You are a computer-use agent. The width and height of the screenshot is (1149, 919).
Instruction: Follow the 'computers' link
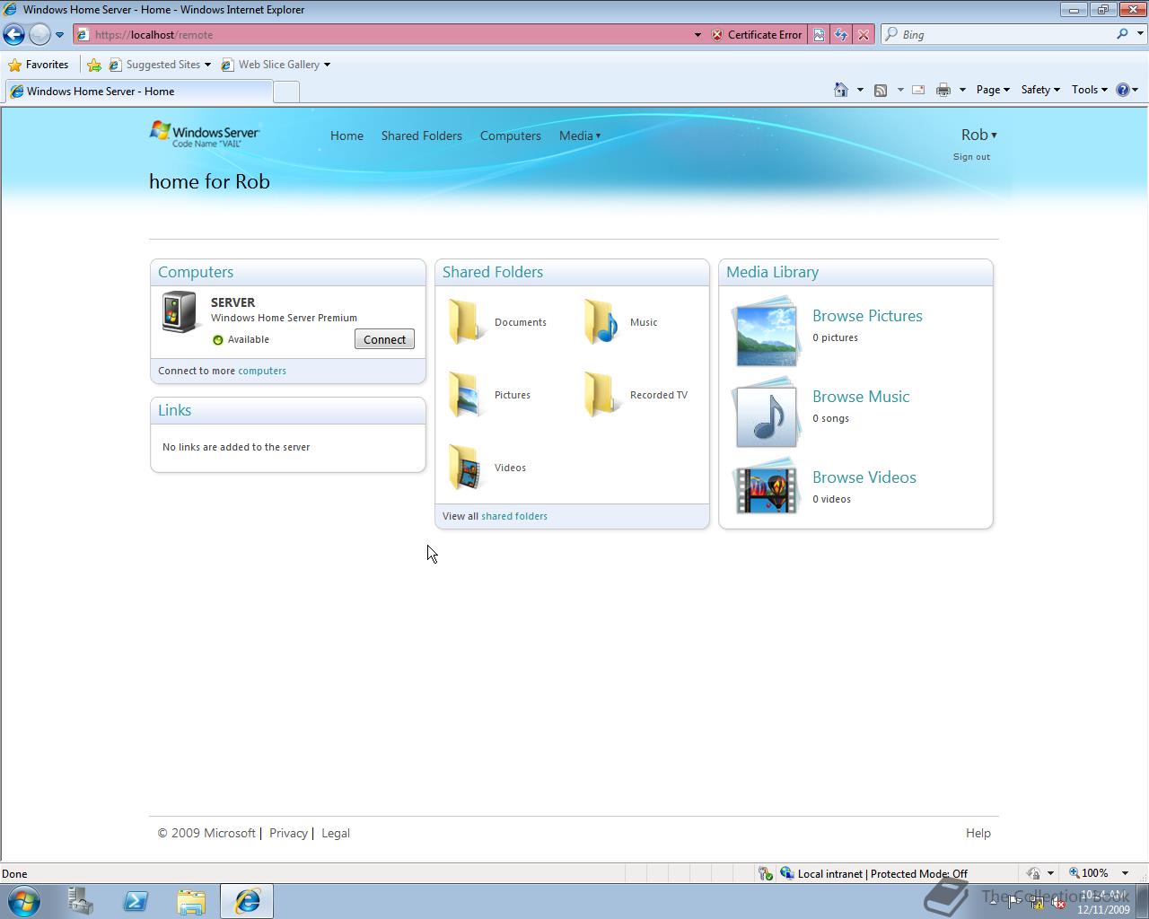262,371
